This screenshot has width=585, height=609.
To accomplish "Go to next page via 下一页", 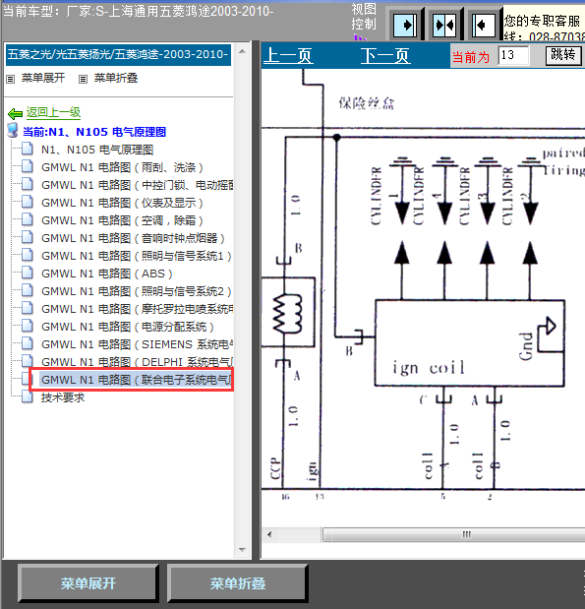I will point(385,56).
